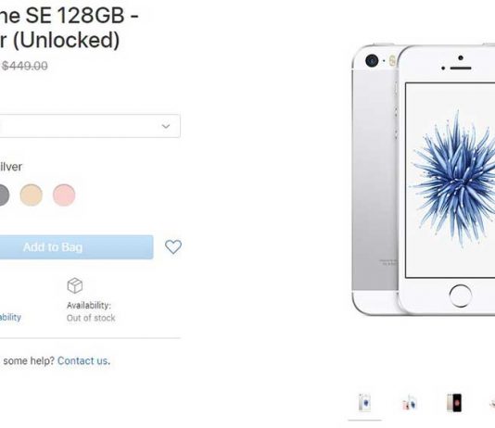
Task: Click the Silver color label text
Action: click(11, 167)
